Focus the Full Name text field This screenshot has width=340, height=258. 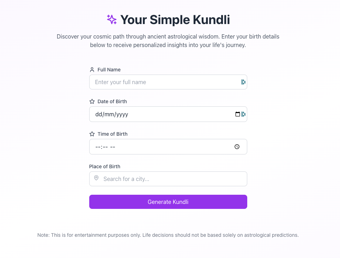click(x=166, y=82)
